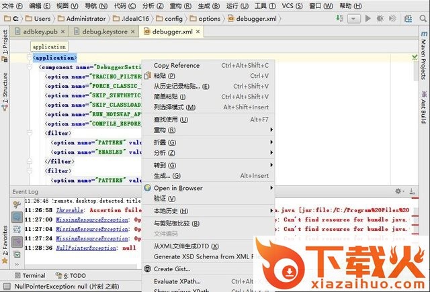Open the Event Log settings gear
The height and width of the screenshot is (292, 430).
398,192
